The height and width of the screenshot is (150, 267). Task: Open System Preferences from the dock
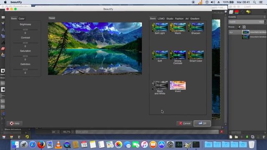tap(170, 145)
